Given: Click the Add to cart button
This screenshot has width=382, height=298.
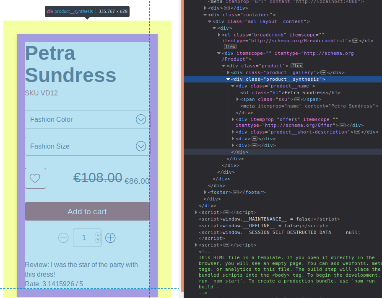Looking at the screenshot, I should (87, 211).
